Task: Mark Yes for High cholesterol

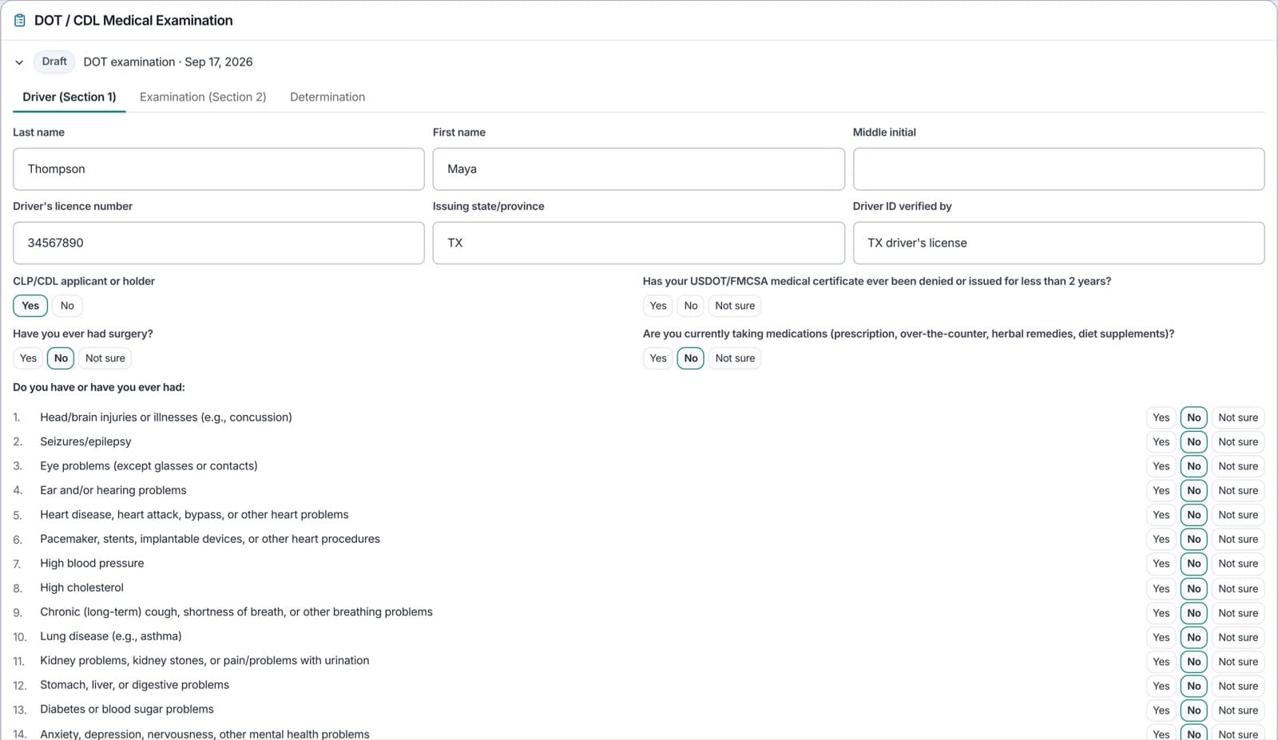Action: coord(1161,588)
